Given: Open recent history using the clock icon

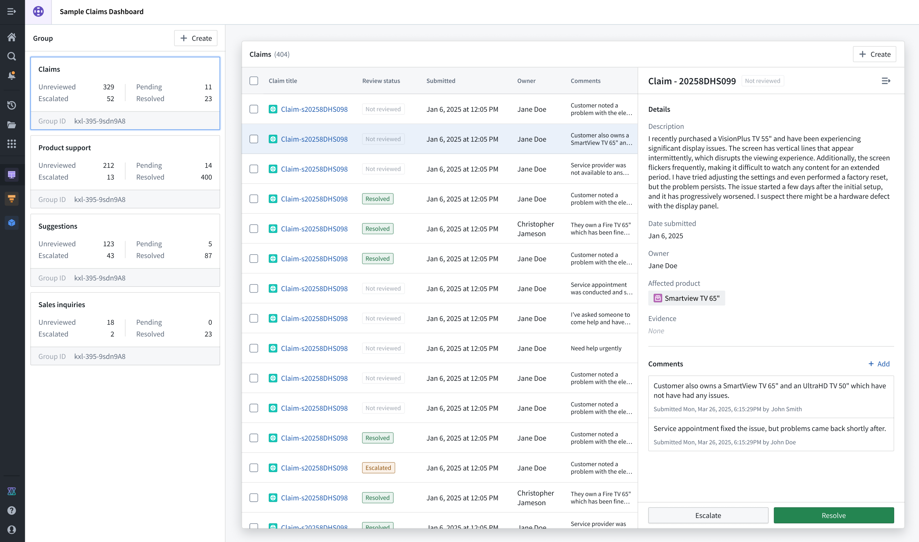Looking at the screenshot, I should 11,105.
